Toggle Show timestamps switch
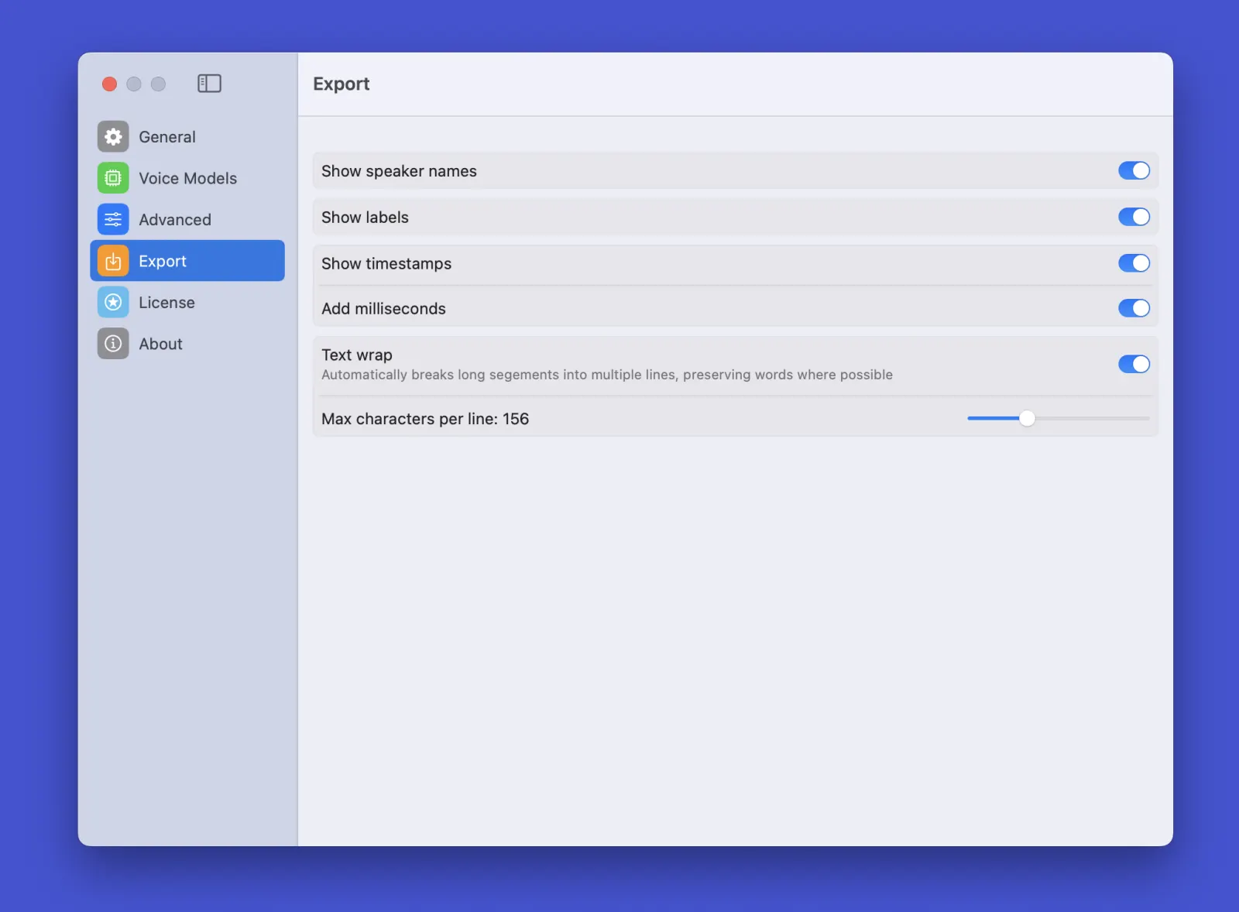The height and width of the screenshot is (912, 1239). pyautogui.click(x=1134, y=263)
